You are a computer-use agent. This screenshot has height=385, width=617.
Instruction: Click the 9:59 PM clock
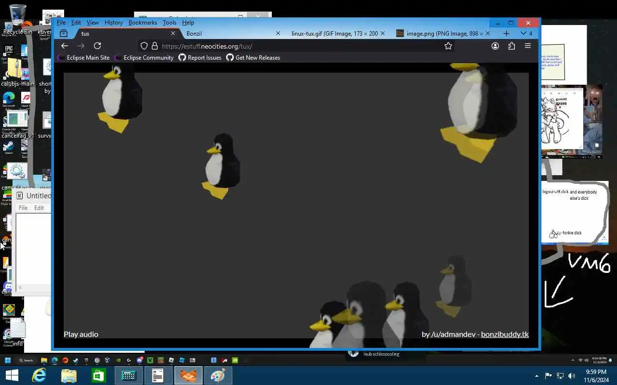pos(596,375)
